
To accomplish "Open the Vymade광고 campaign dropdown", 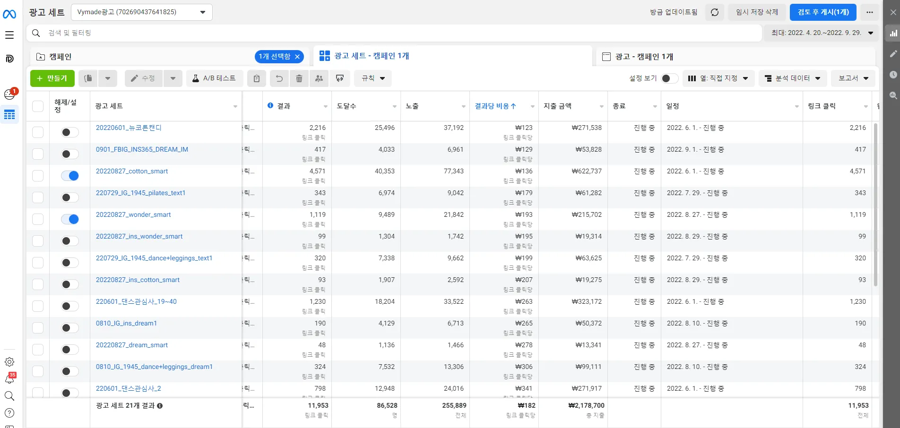I will [x=140, y=12].
